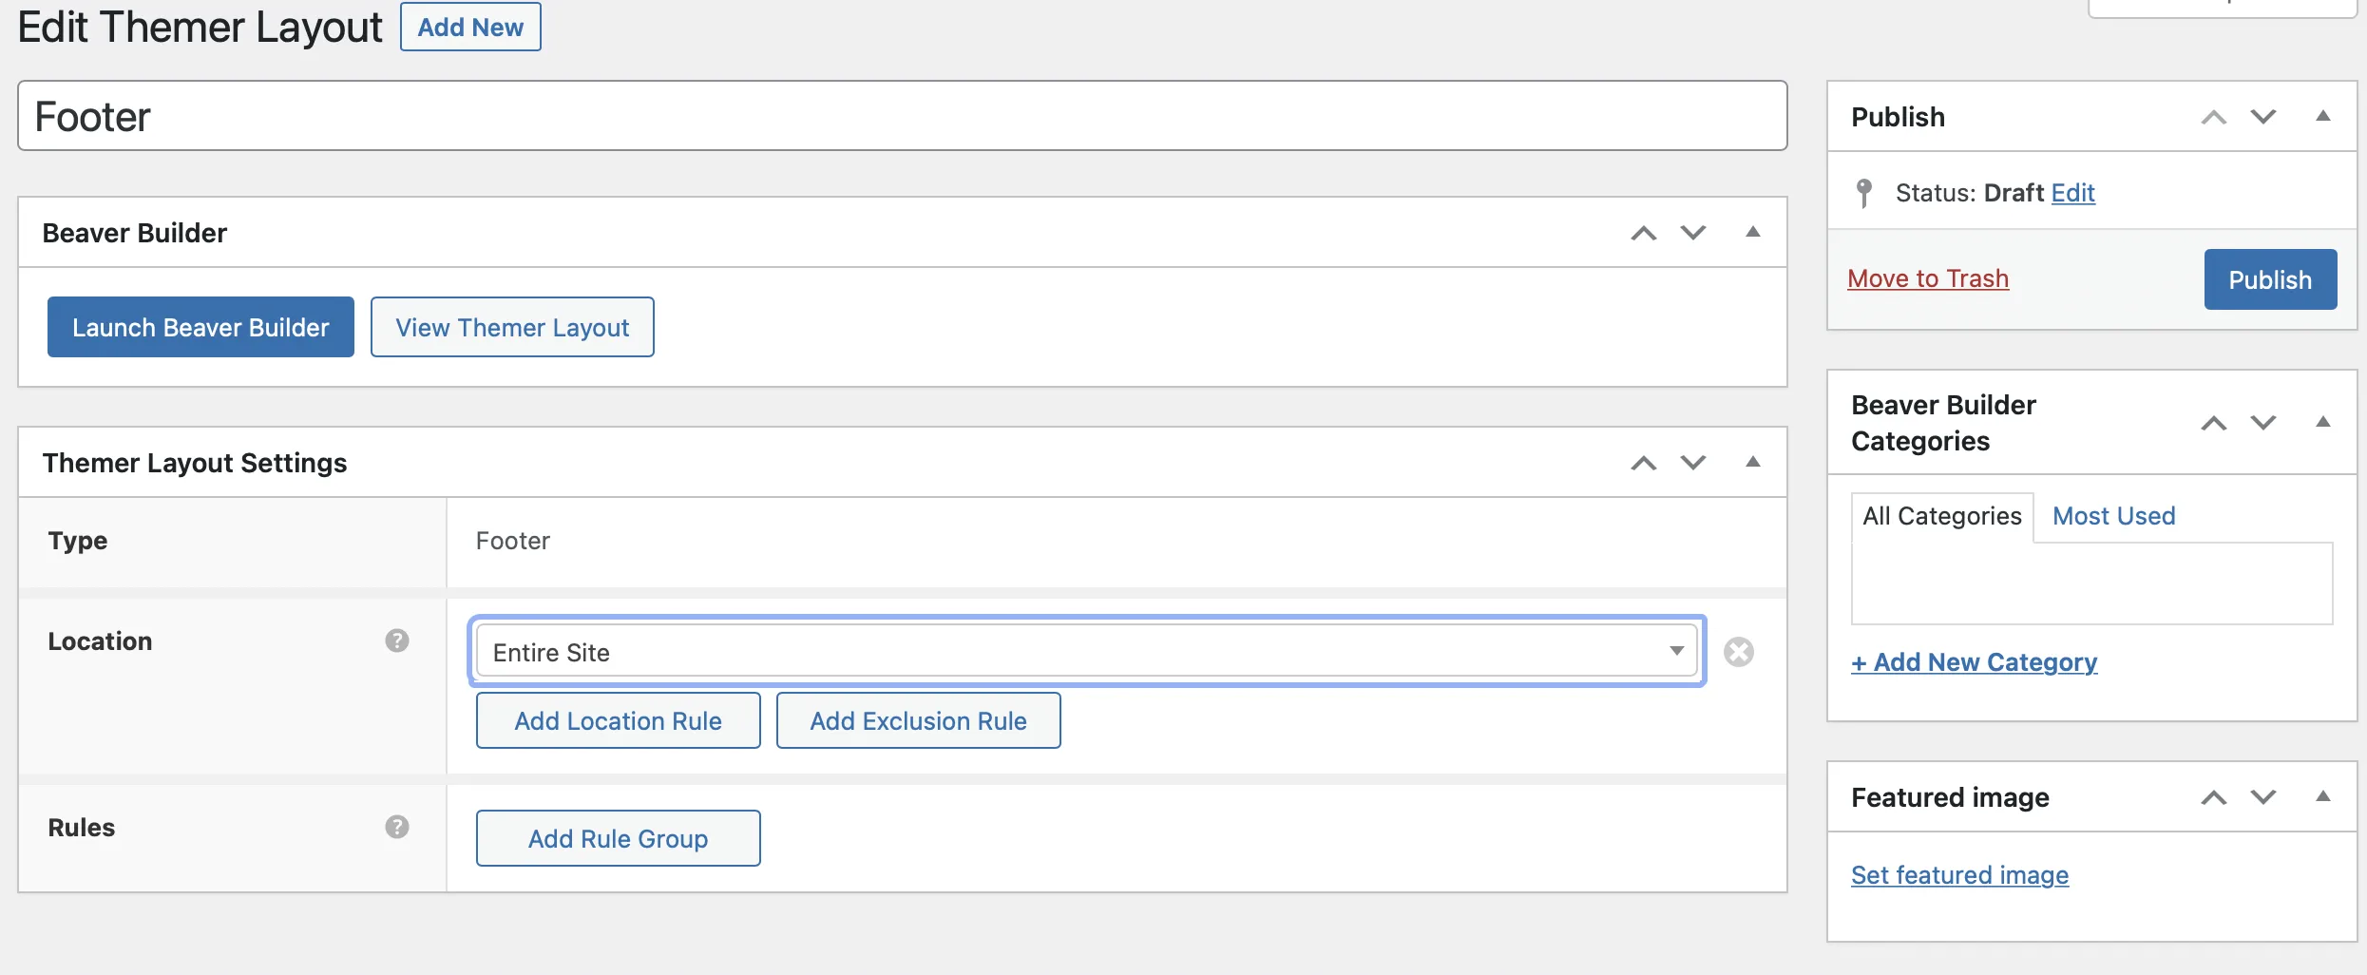Click the Featured image heading

pyautogui.click(x=1950, y=797)
